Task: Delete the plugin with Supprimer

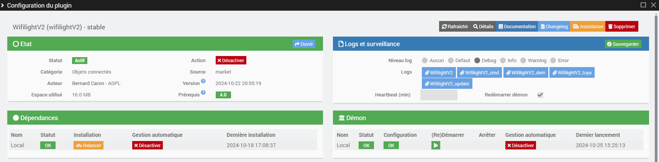Action: point(622,27)
